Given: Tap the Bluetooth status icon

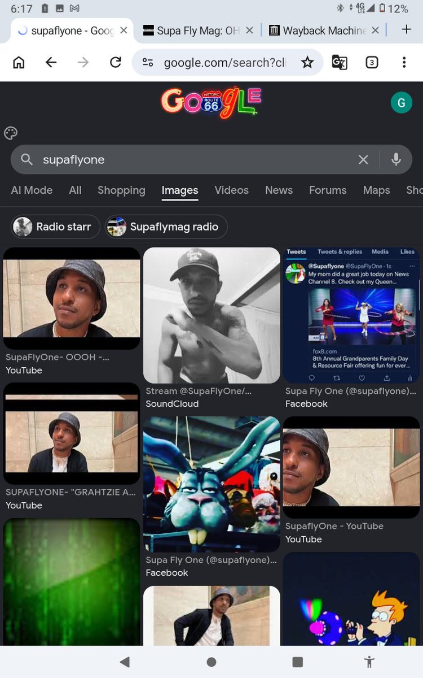Looking at the screenshot, I should click(340, 8).
